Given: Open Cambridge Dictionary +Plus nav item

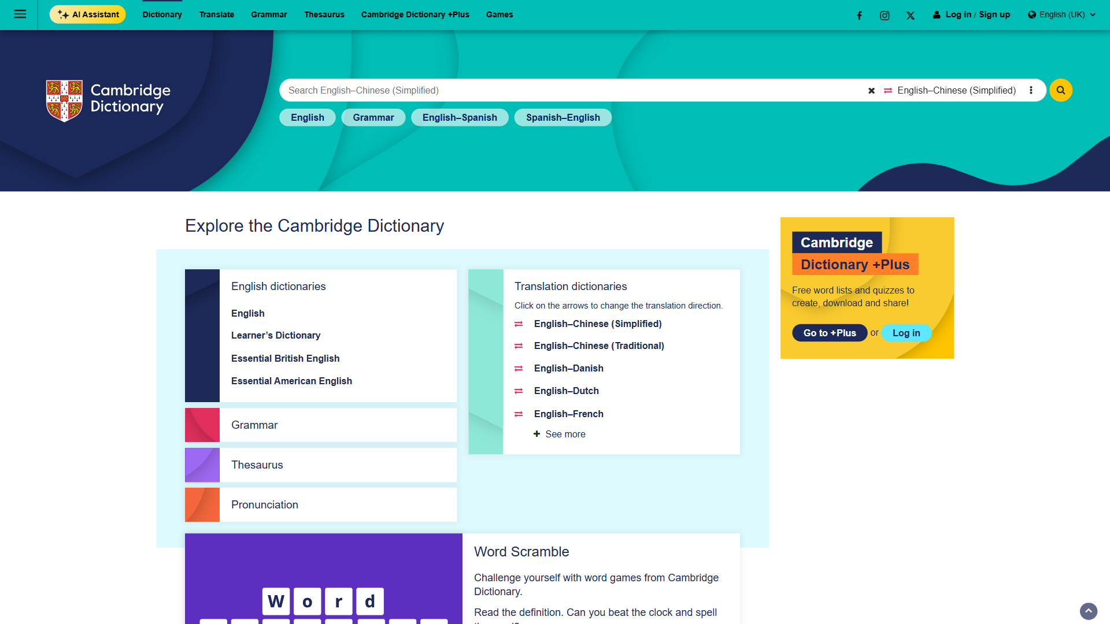Looking at the screenshot, I should (415, 14).
